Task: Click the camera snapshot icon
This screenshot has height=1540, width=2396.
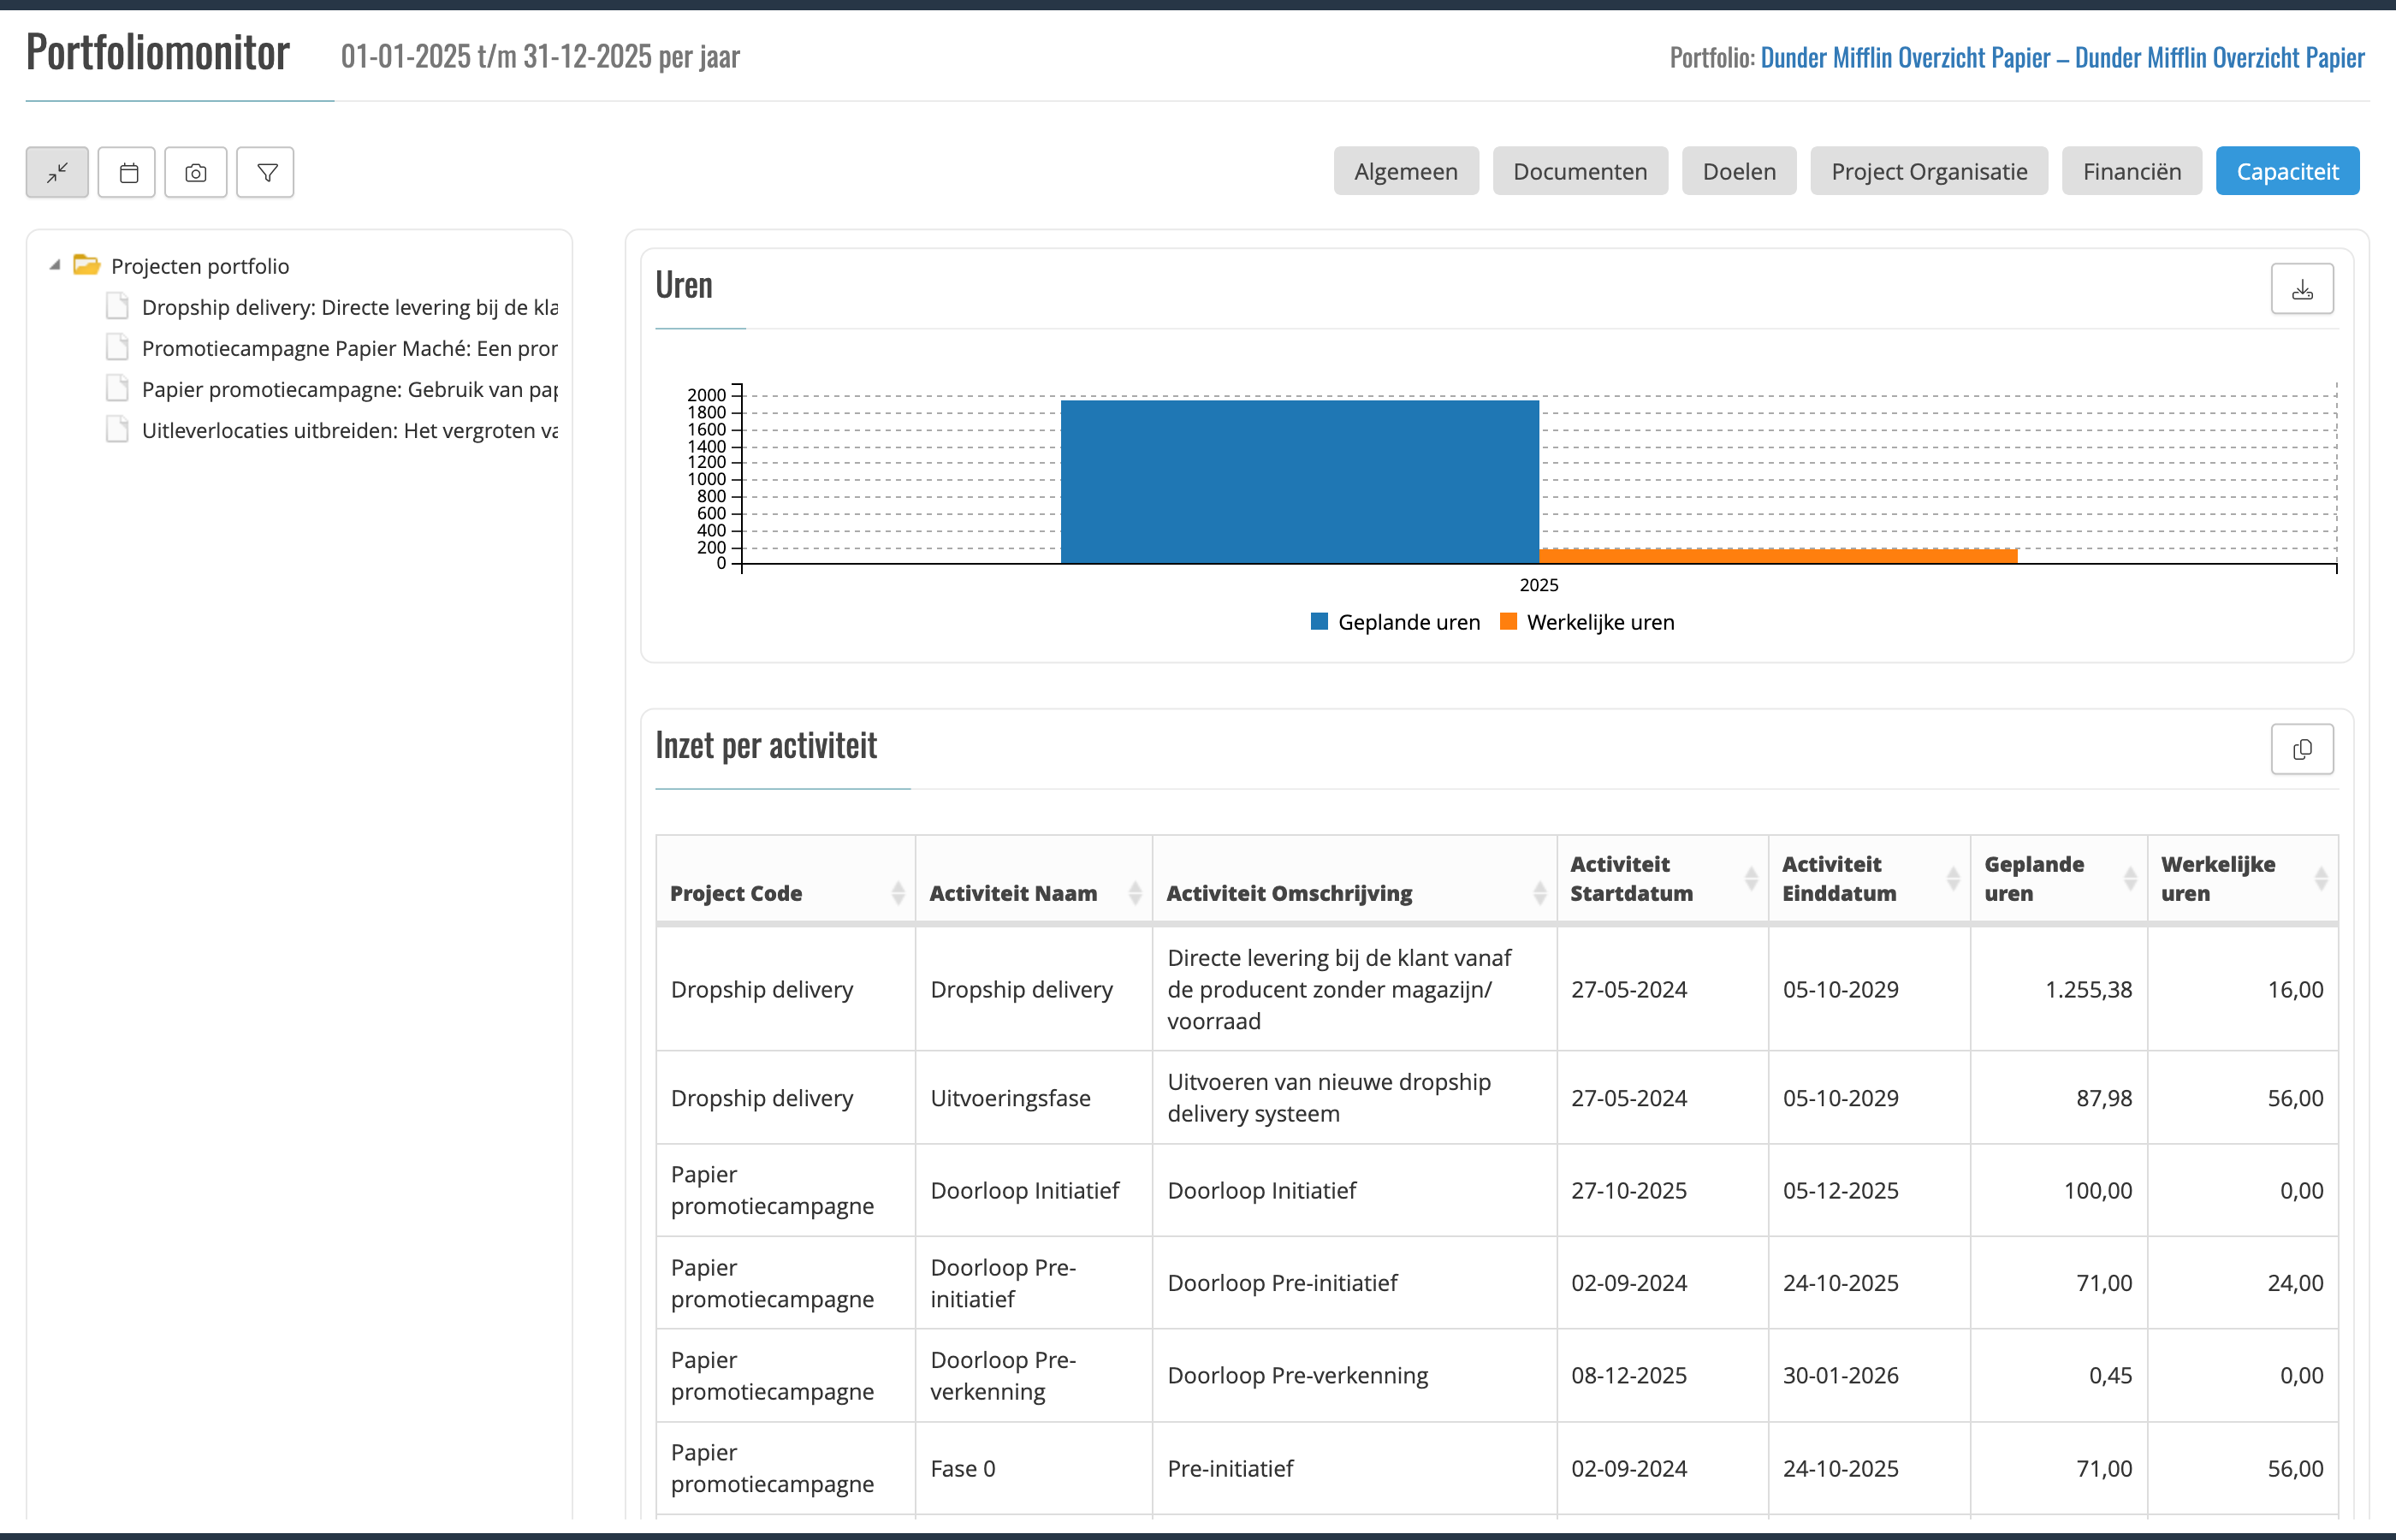Action: click(196, 172)
